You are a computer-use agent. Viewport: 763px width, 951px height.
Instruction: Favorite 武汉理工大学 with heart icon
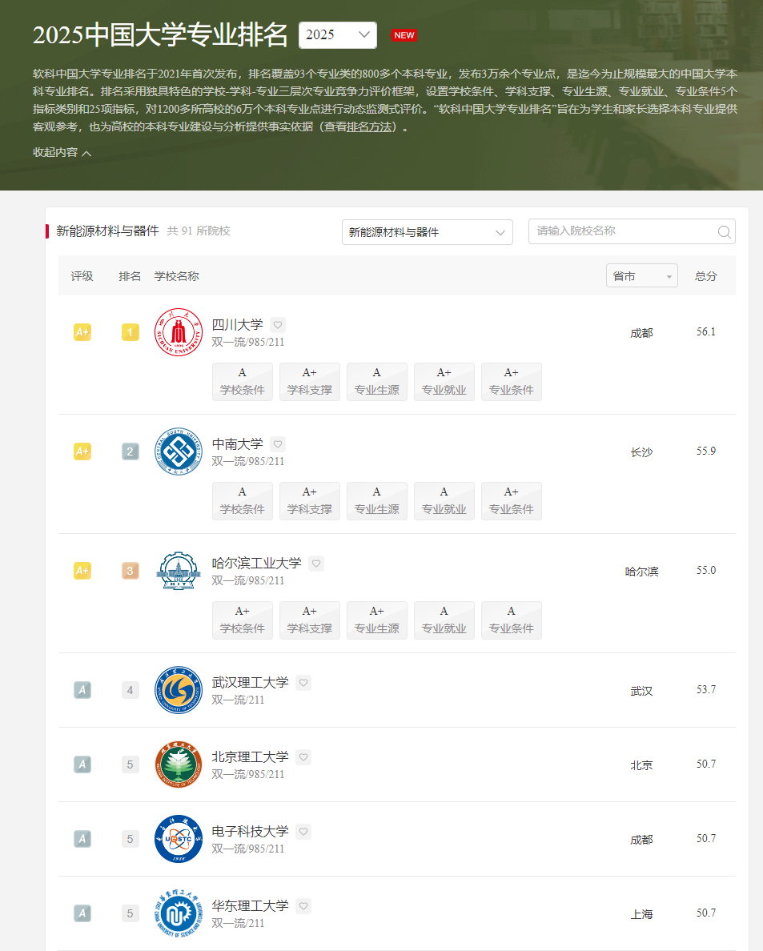[303, 682]
